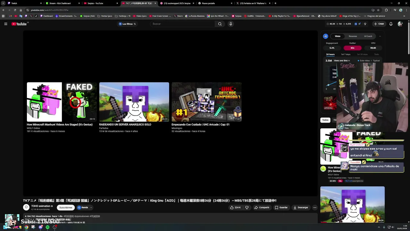This screenshot has width=410, height=231.
Task: Click the Suscribirme button
Action: [66, 208]
